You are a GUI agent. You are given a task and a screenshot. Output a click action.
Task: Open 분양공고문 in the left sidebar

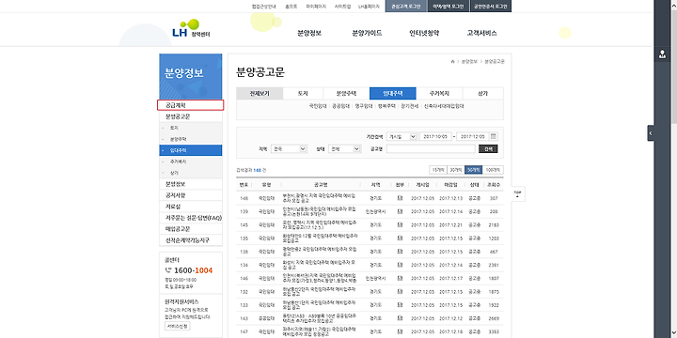[x=190, y=116]
